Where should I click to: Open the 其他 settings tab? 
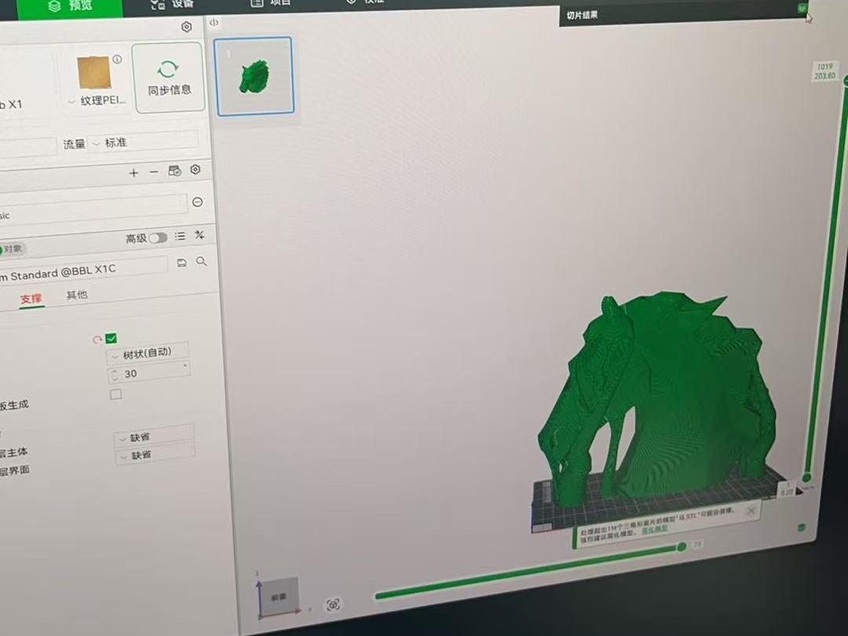click(x=77, y=295)
